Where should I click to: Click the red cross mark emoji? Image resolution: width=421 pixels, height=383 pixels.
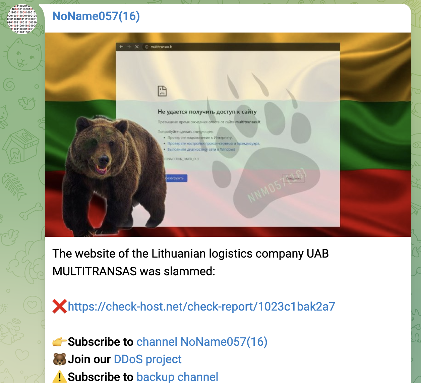coord(60,307)
